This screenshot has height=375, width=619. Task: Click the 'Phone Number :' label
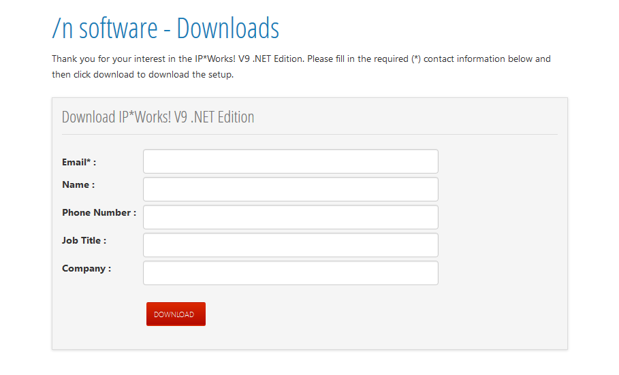(x=99, y=213)
